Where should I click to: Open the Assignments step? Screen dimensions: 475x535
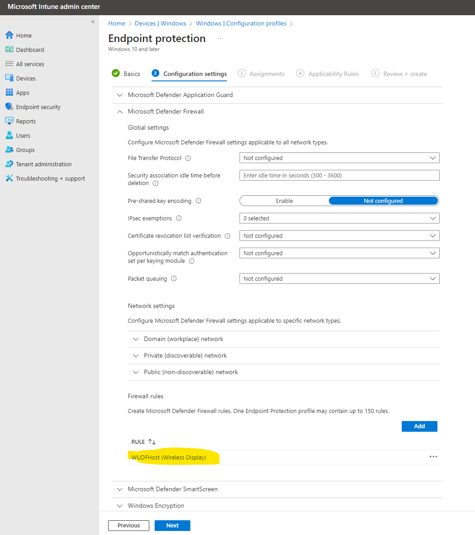click(267, 74)
